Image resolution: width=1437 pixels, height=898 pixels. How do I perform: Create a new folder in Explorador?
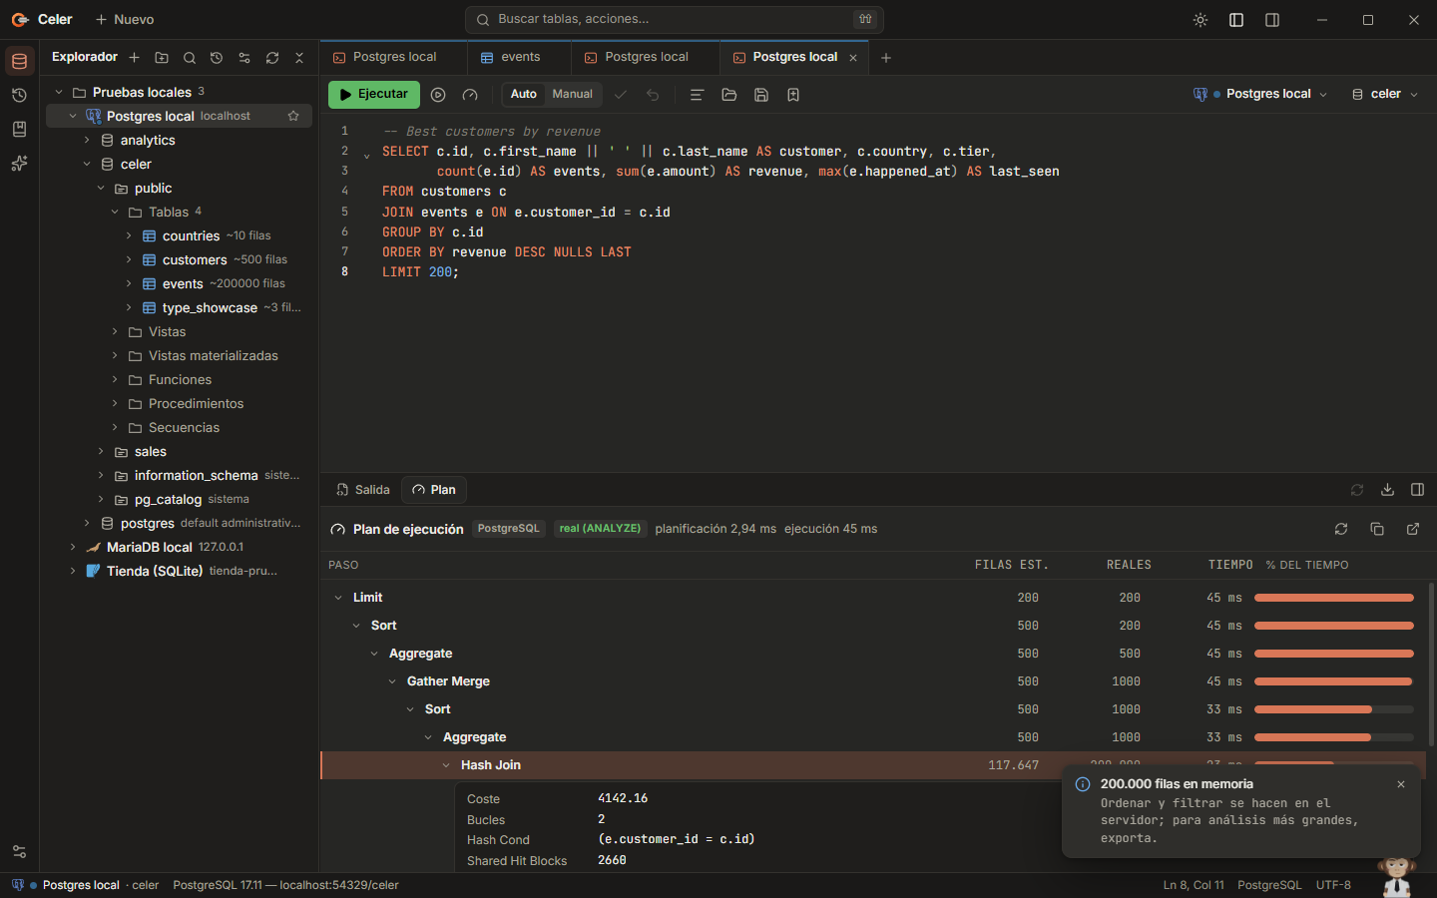tap(162, 58)
